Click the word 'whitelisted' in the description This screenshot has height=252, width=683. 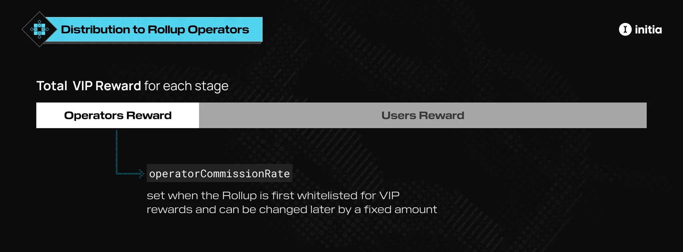pyautogui.click(x=327, y=195)
